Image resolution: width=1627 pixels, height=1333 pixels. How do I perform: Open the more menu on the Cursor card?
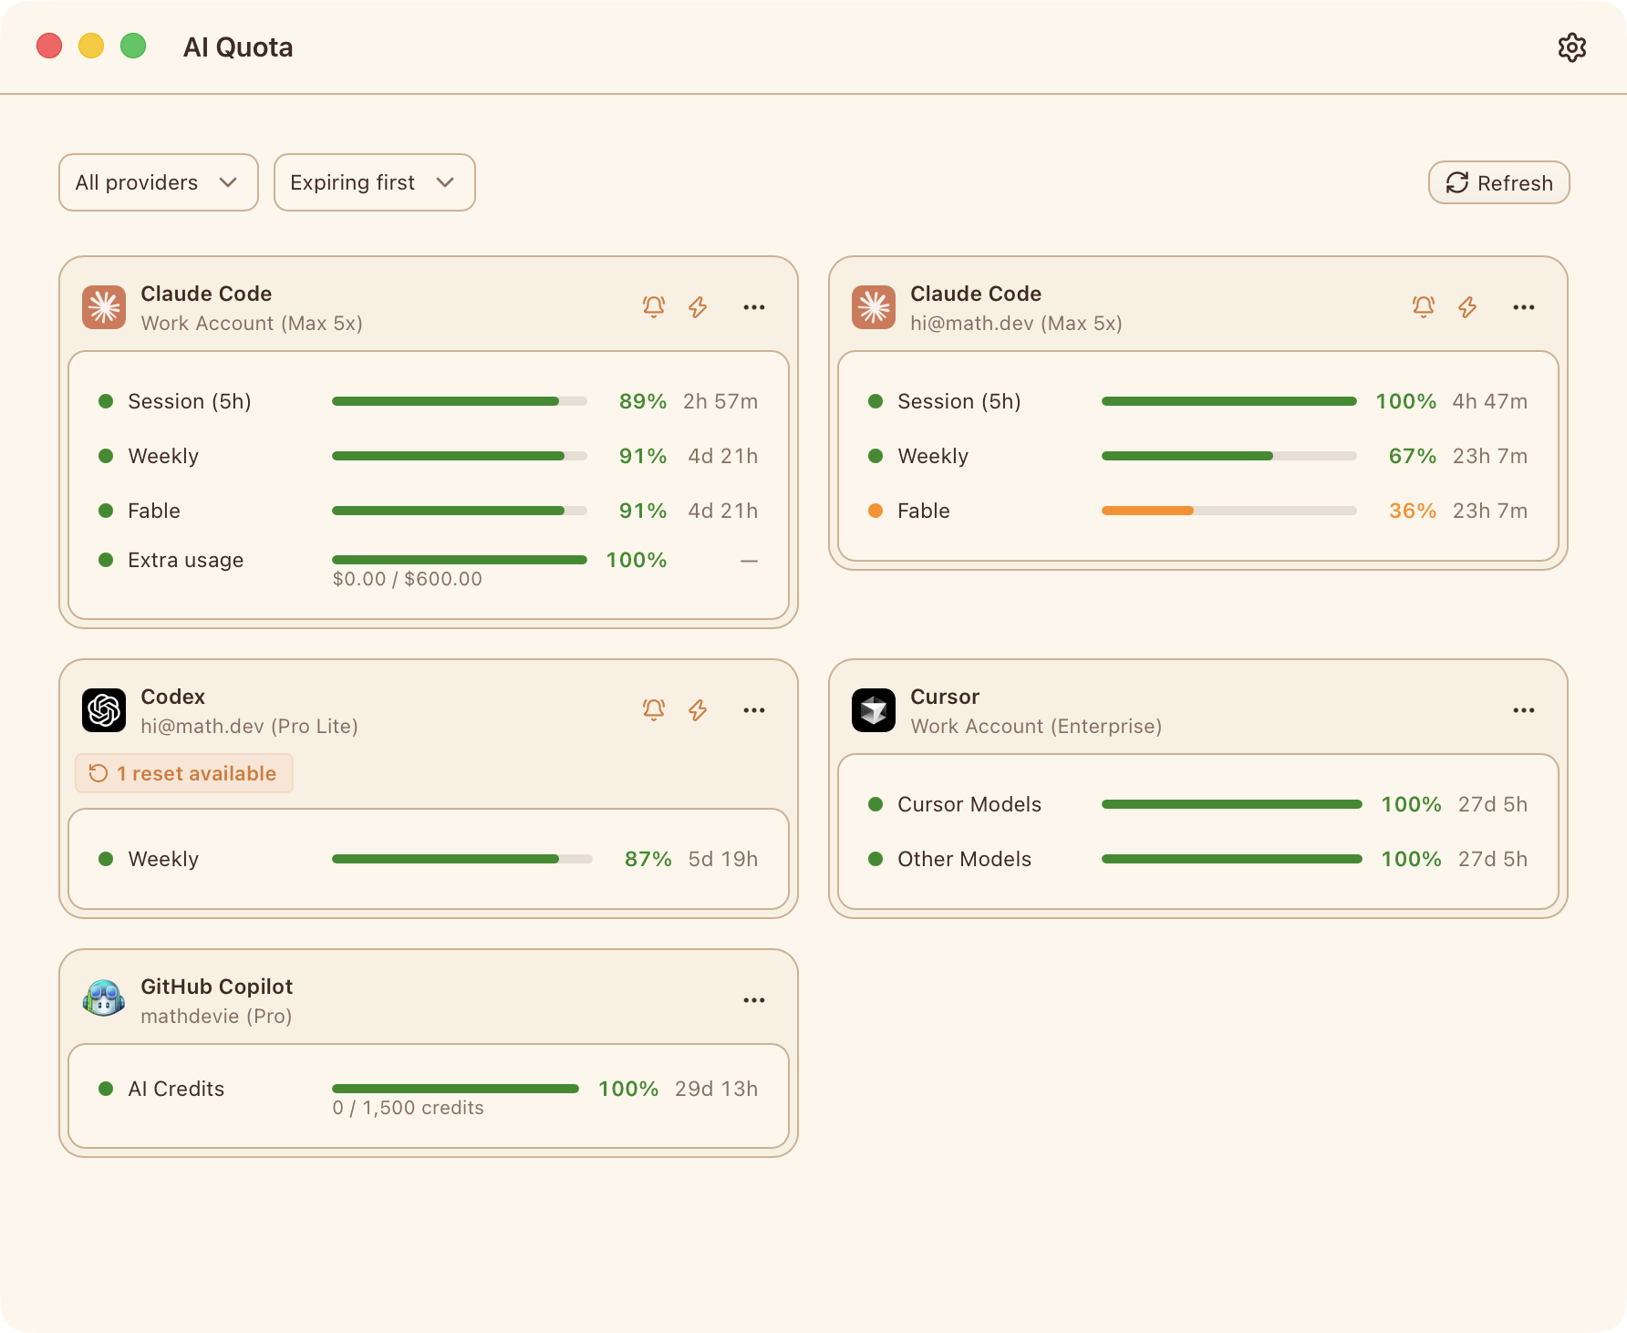point(1524,710)
